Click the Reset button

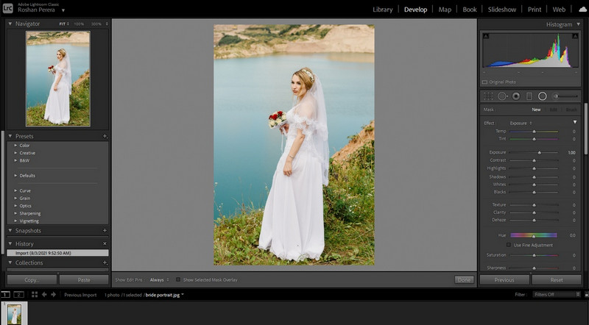557,279
